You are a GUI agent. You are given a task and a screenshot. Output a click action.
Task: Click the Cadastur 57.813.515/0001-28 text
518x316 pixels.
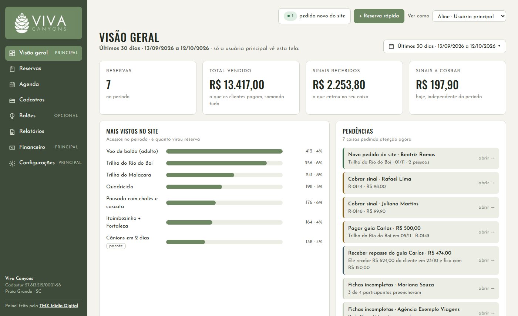pyautogui.click(x=33, y=285)
